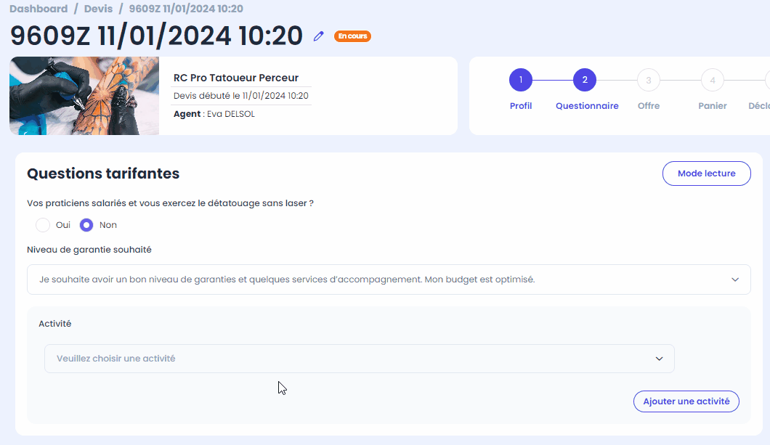Switch to the Offre step label
The width and height of the screenshot is (770, 445).
point(648,106)
